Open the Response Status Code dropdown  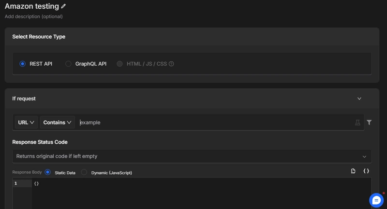pyautogui.click(x=192, y=156)
